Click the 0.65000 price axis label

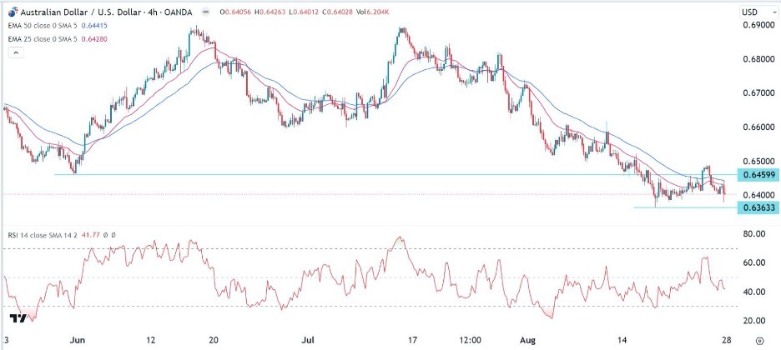(x=759, y=162)
